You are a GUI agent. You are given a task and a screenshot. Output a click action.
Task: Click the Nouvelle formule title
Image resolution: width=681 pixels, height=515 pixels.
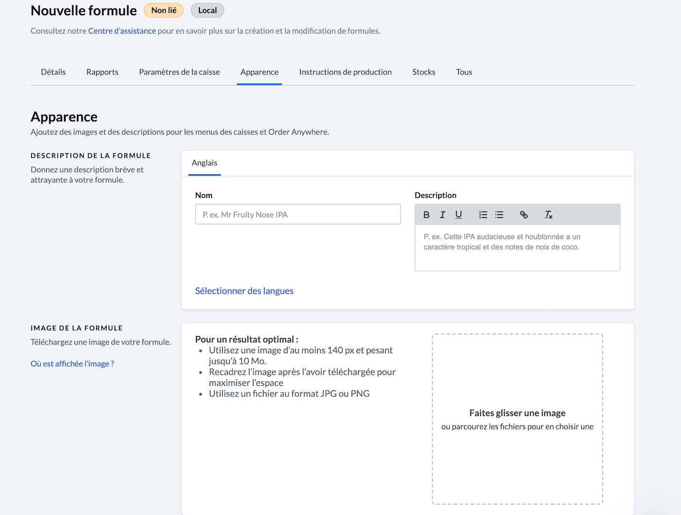[84, 10]
